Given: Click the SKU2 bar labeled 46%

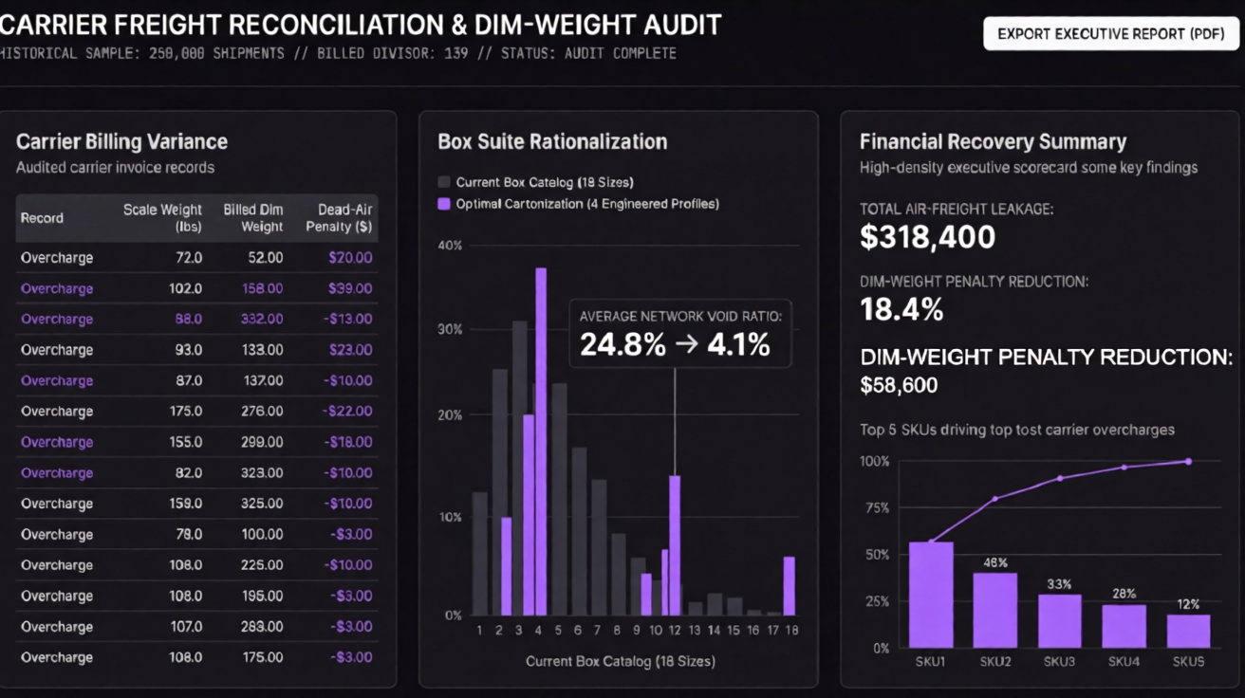Looking at the screenshot, I should [995, 610].
